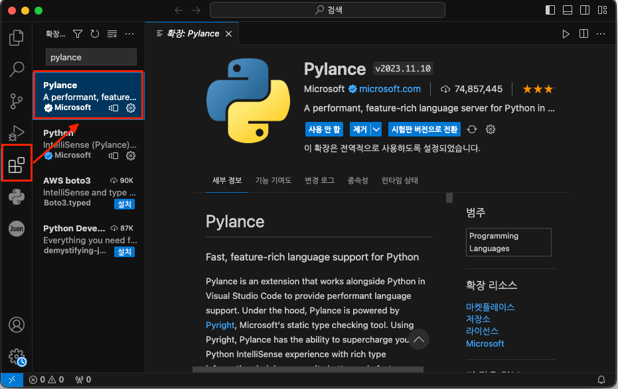
Task: Open notifications bell in status bar
Action: [601, 380]
